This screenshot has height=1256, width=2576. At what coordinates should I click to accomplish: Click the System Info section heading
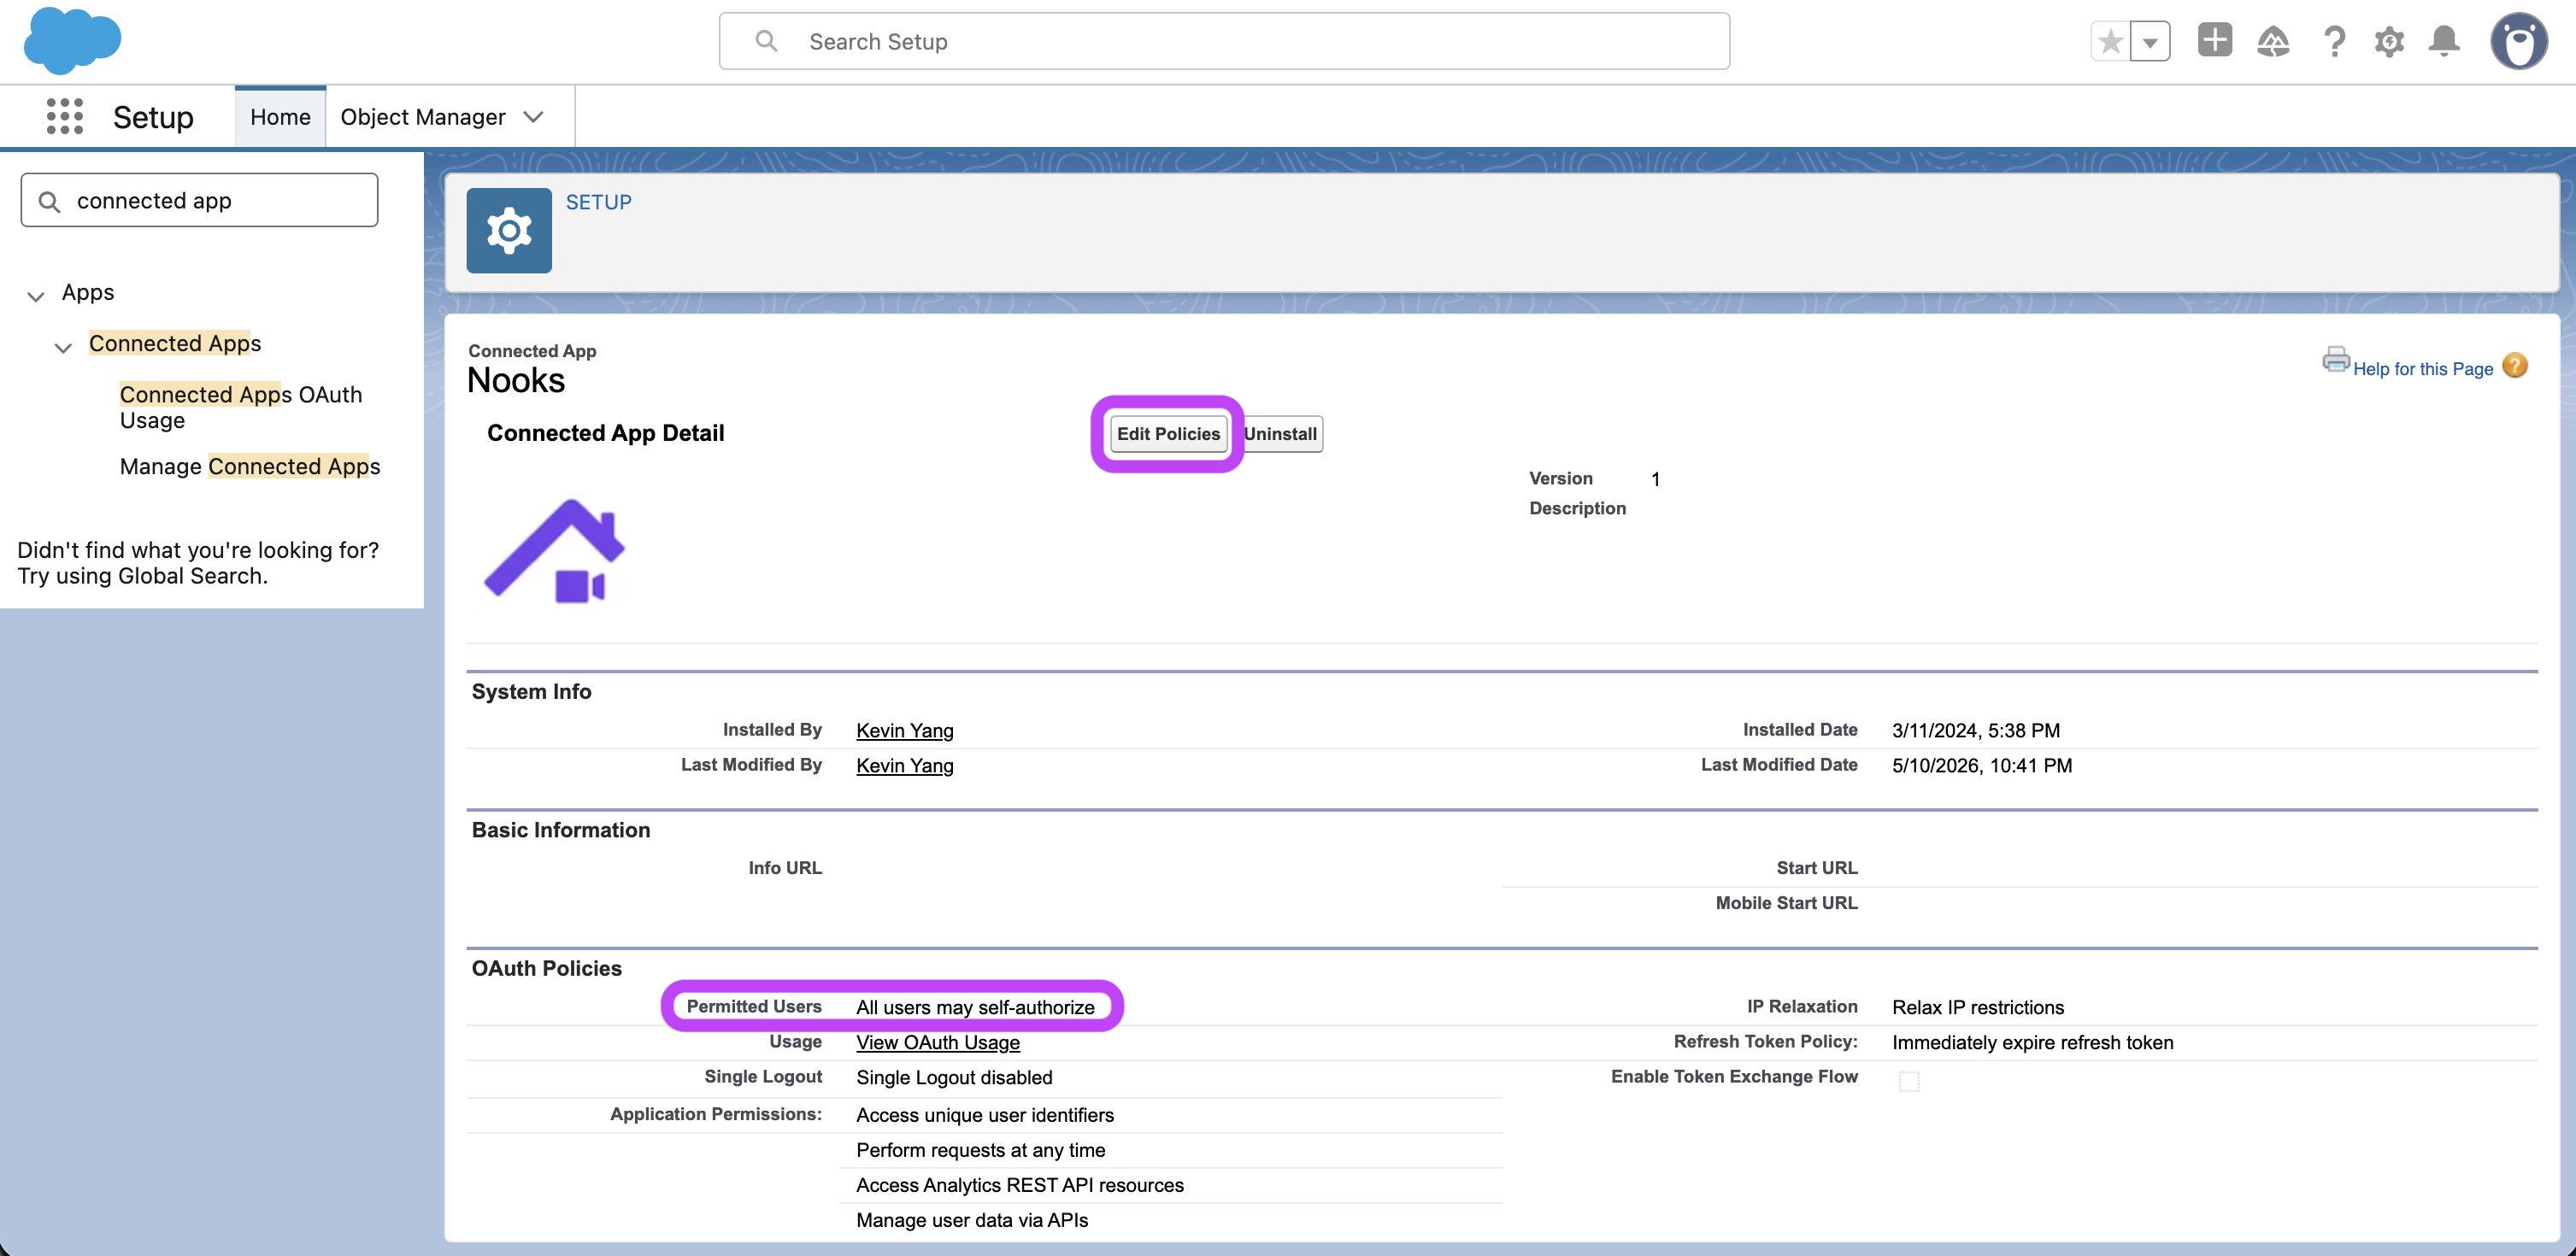(531, 692)
